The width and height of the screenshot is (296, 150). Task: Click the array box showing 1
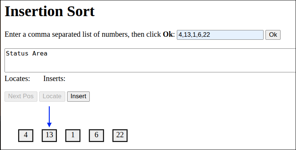(x=73, y=135)
